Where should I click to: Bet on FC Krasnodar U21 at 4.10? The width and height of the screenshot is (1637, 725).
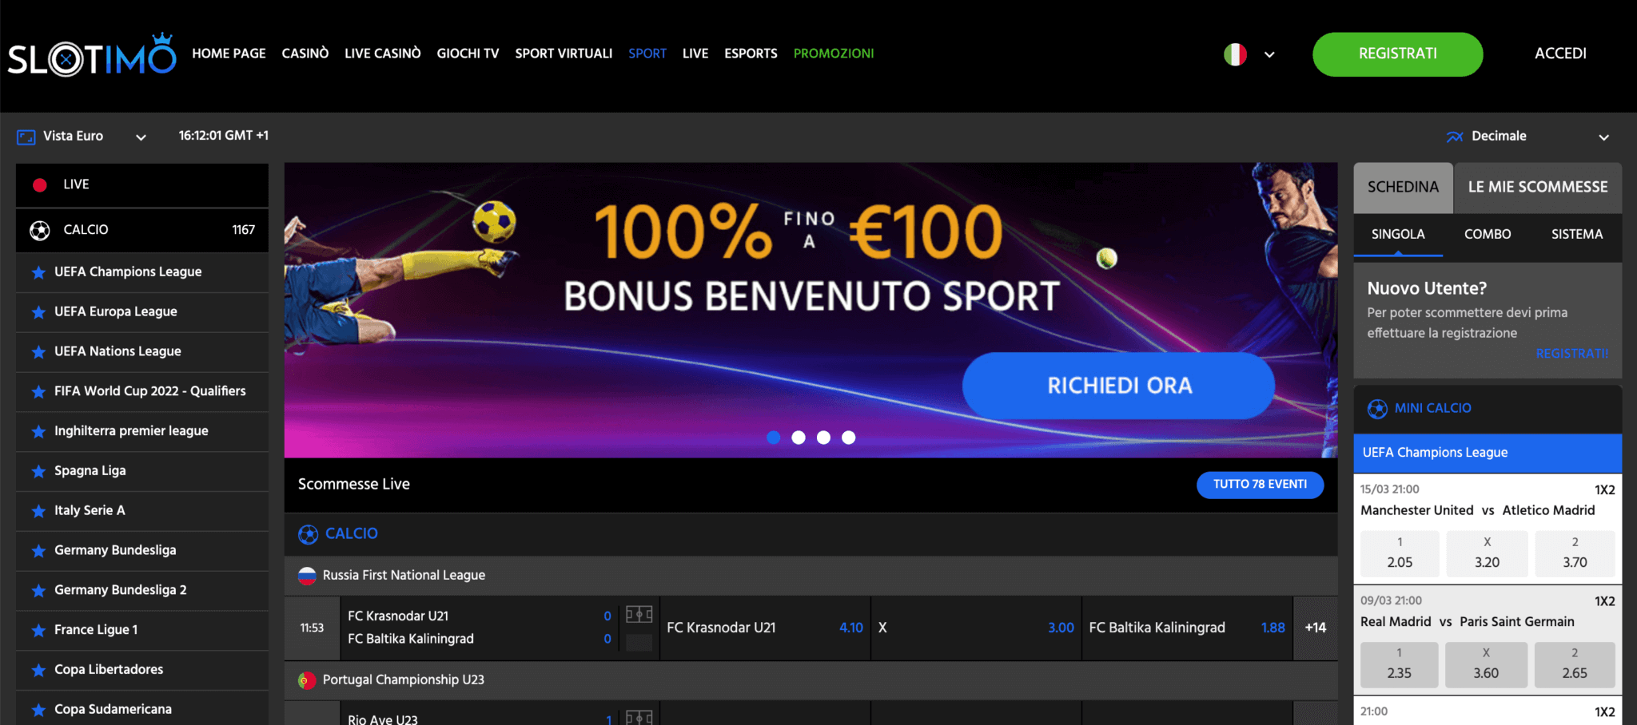[765, 628]
